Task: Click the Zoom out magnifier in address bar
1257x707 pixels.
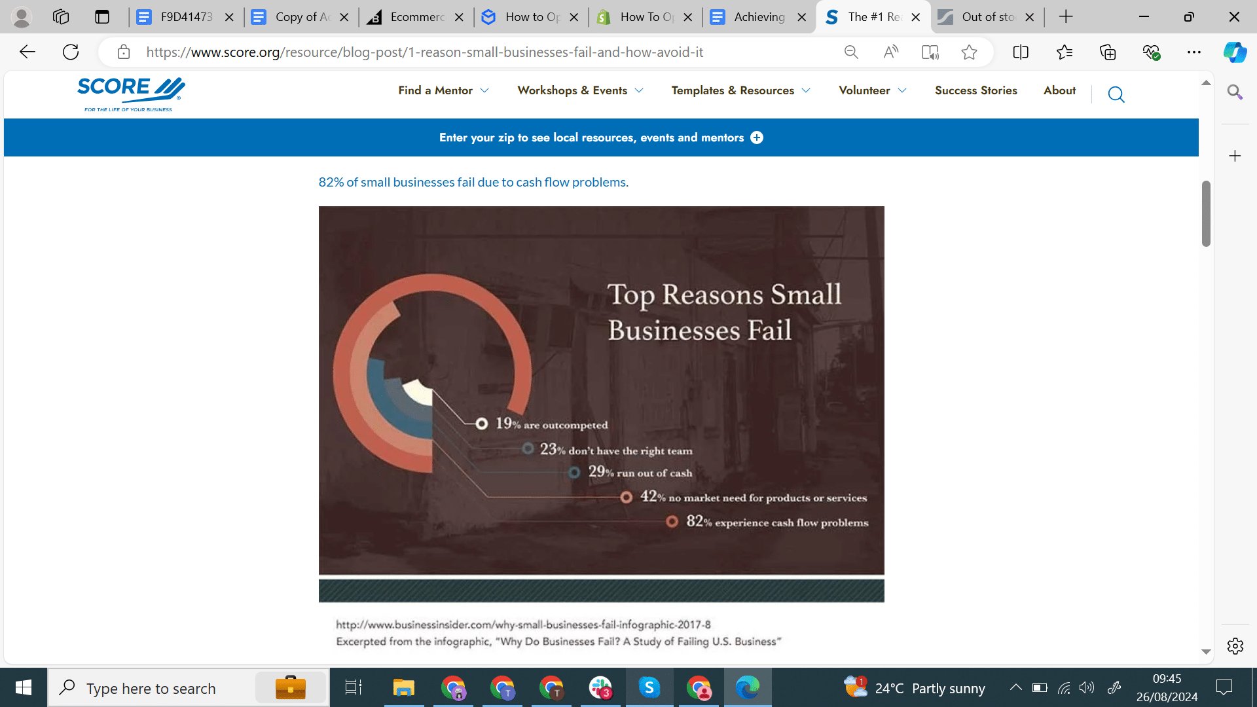Action: pos(851,52)
